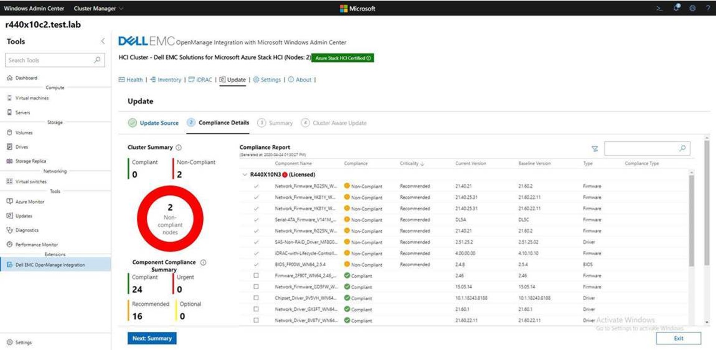Open PowerShell console icon in header
This screenshot has height=350, width=716.
point(659,8)
